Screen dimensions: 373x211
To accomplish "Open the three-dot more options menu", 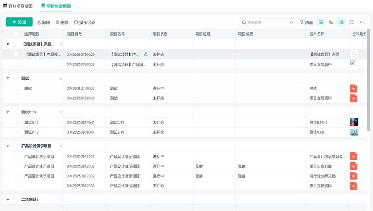I will pyautogui.click(x=362, y=23).
